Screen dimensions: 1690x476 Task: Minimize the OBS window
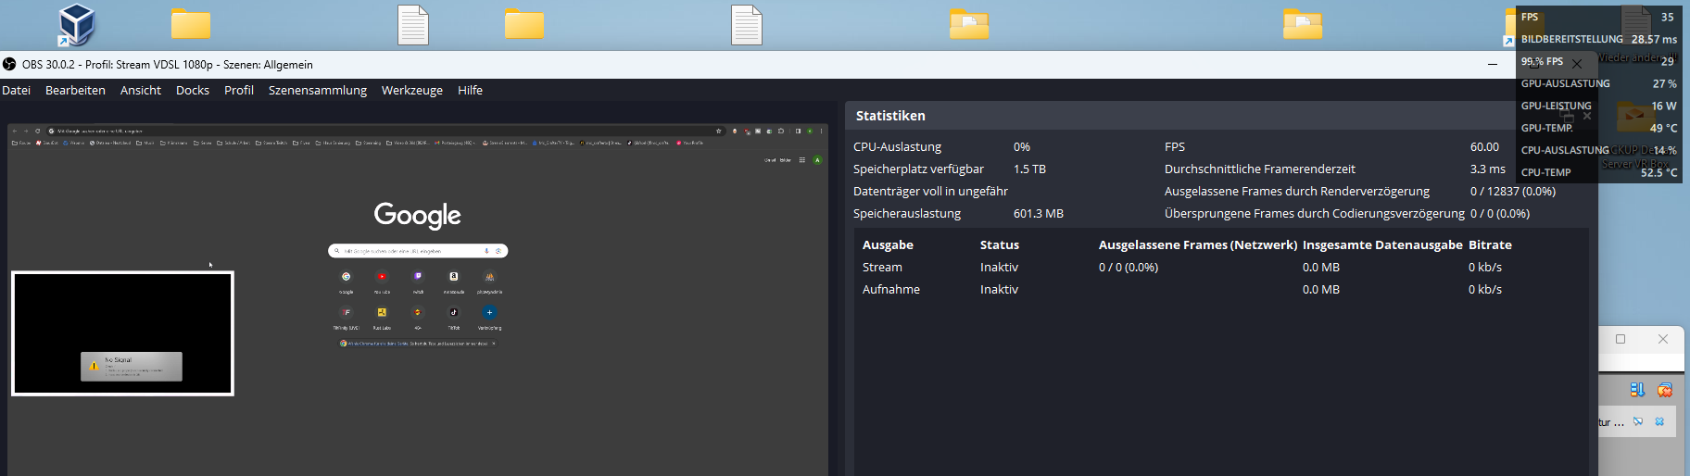[x=1493, y=64]
